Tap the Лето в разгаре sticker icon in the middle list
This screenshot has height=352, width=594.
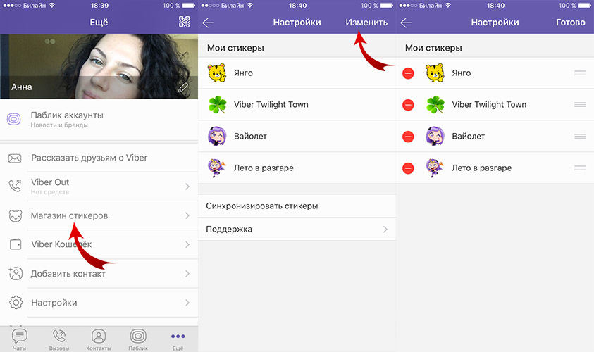(217, 168)
